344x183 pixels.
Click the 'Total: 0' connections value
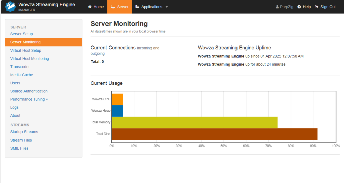tap(97, 62)
